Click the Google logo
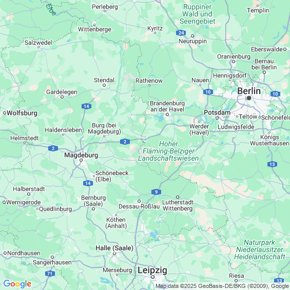 click(x=17, y=284)
